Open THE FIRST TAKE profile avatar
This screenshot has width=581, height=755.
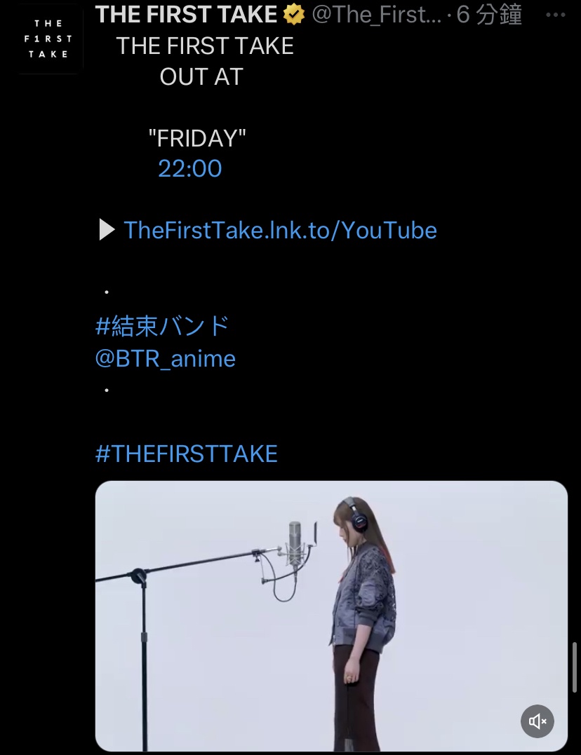click(x=48, y=39)
